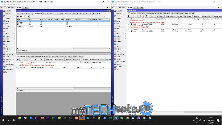Open Wireless in left WinBox sidebar
Screen dimensions: 222x125
pyautogui.click(x=8, y=19)
